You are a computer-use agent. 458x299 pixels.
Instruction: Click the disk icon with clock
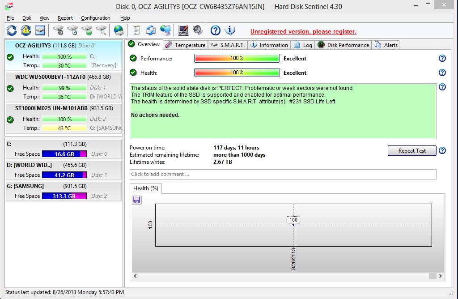click(72, 30)
